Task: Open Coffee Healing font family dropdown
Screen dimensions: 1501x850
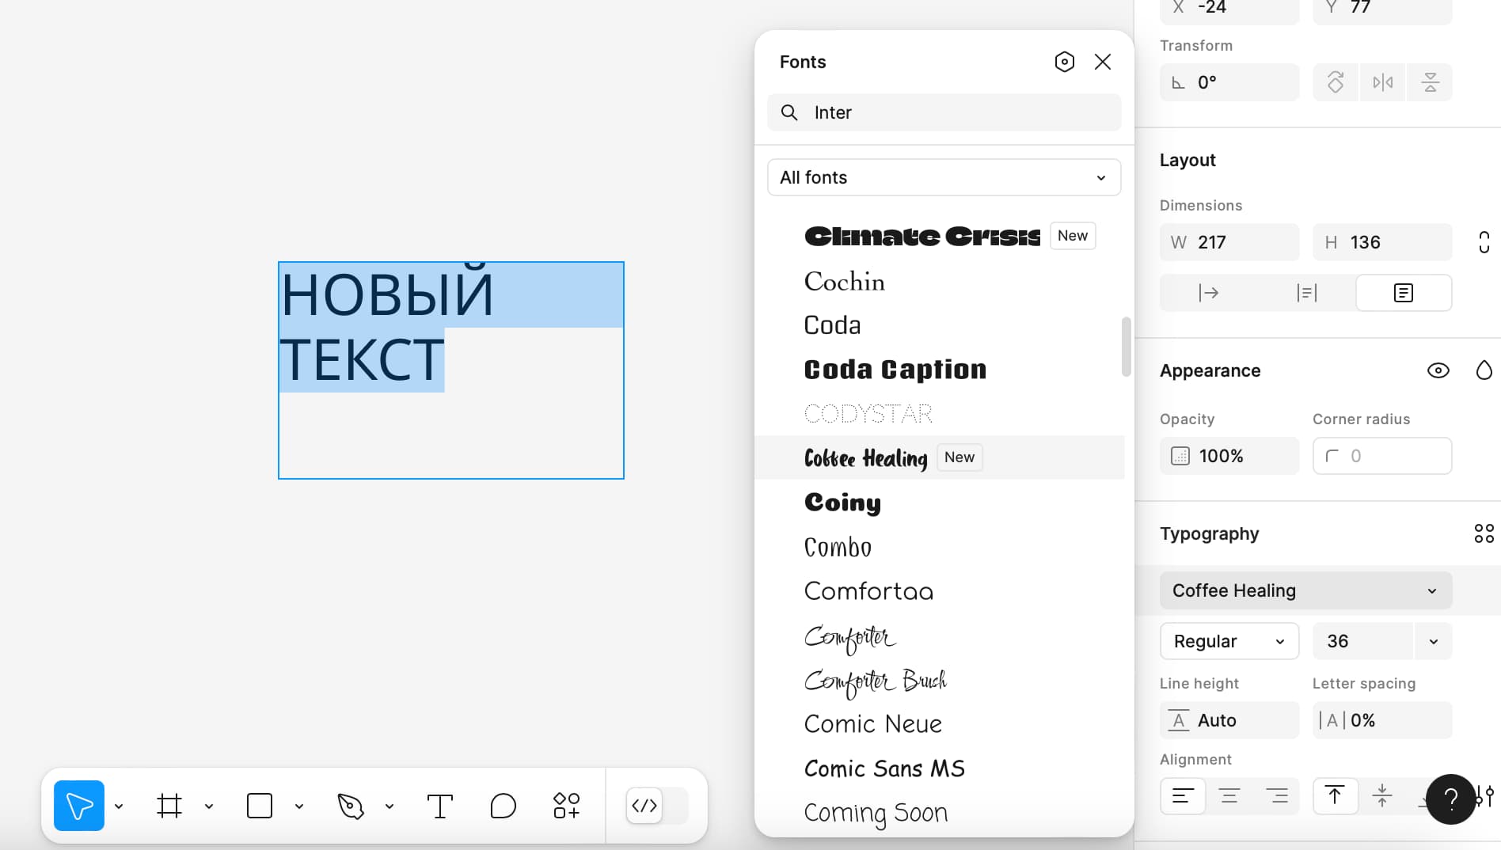Action: tap(1305, 590)
